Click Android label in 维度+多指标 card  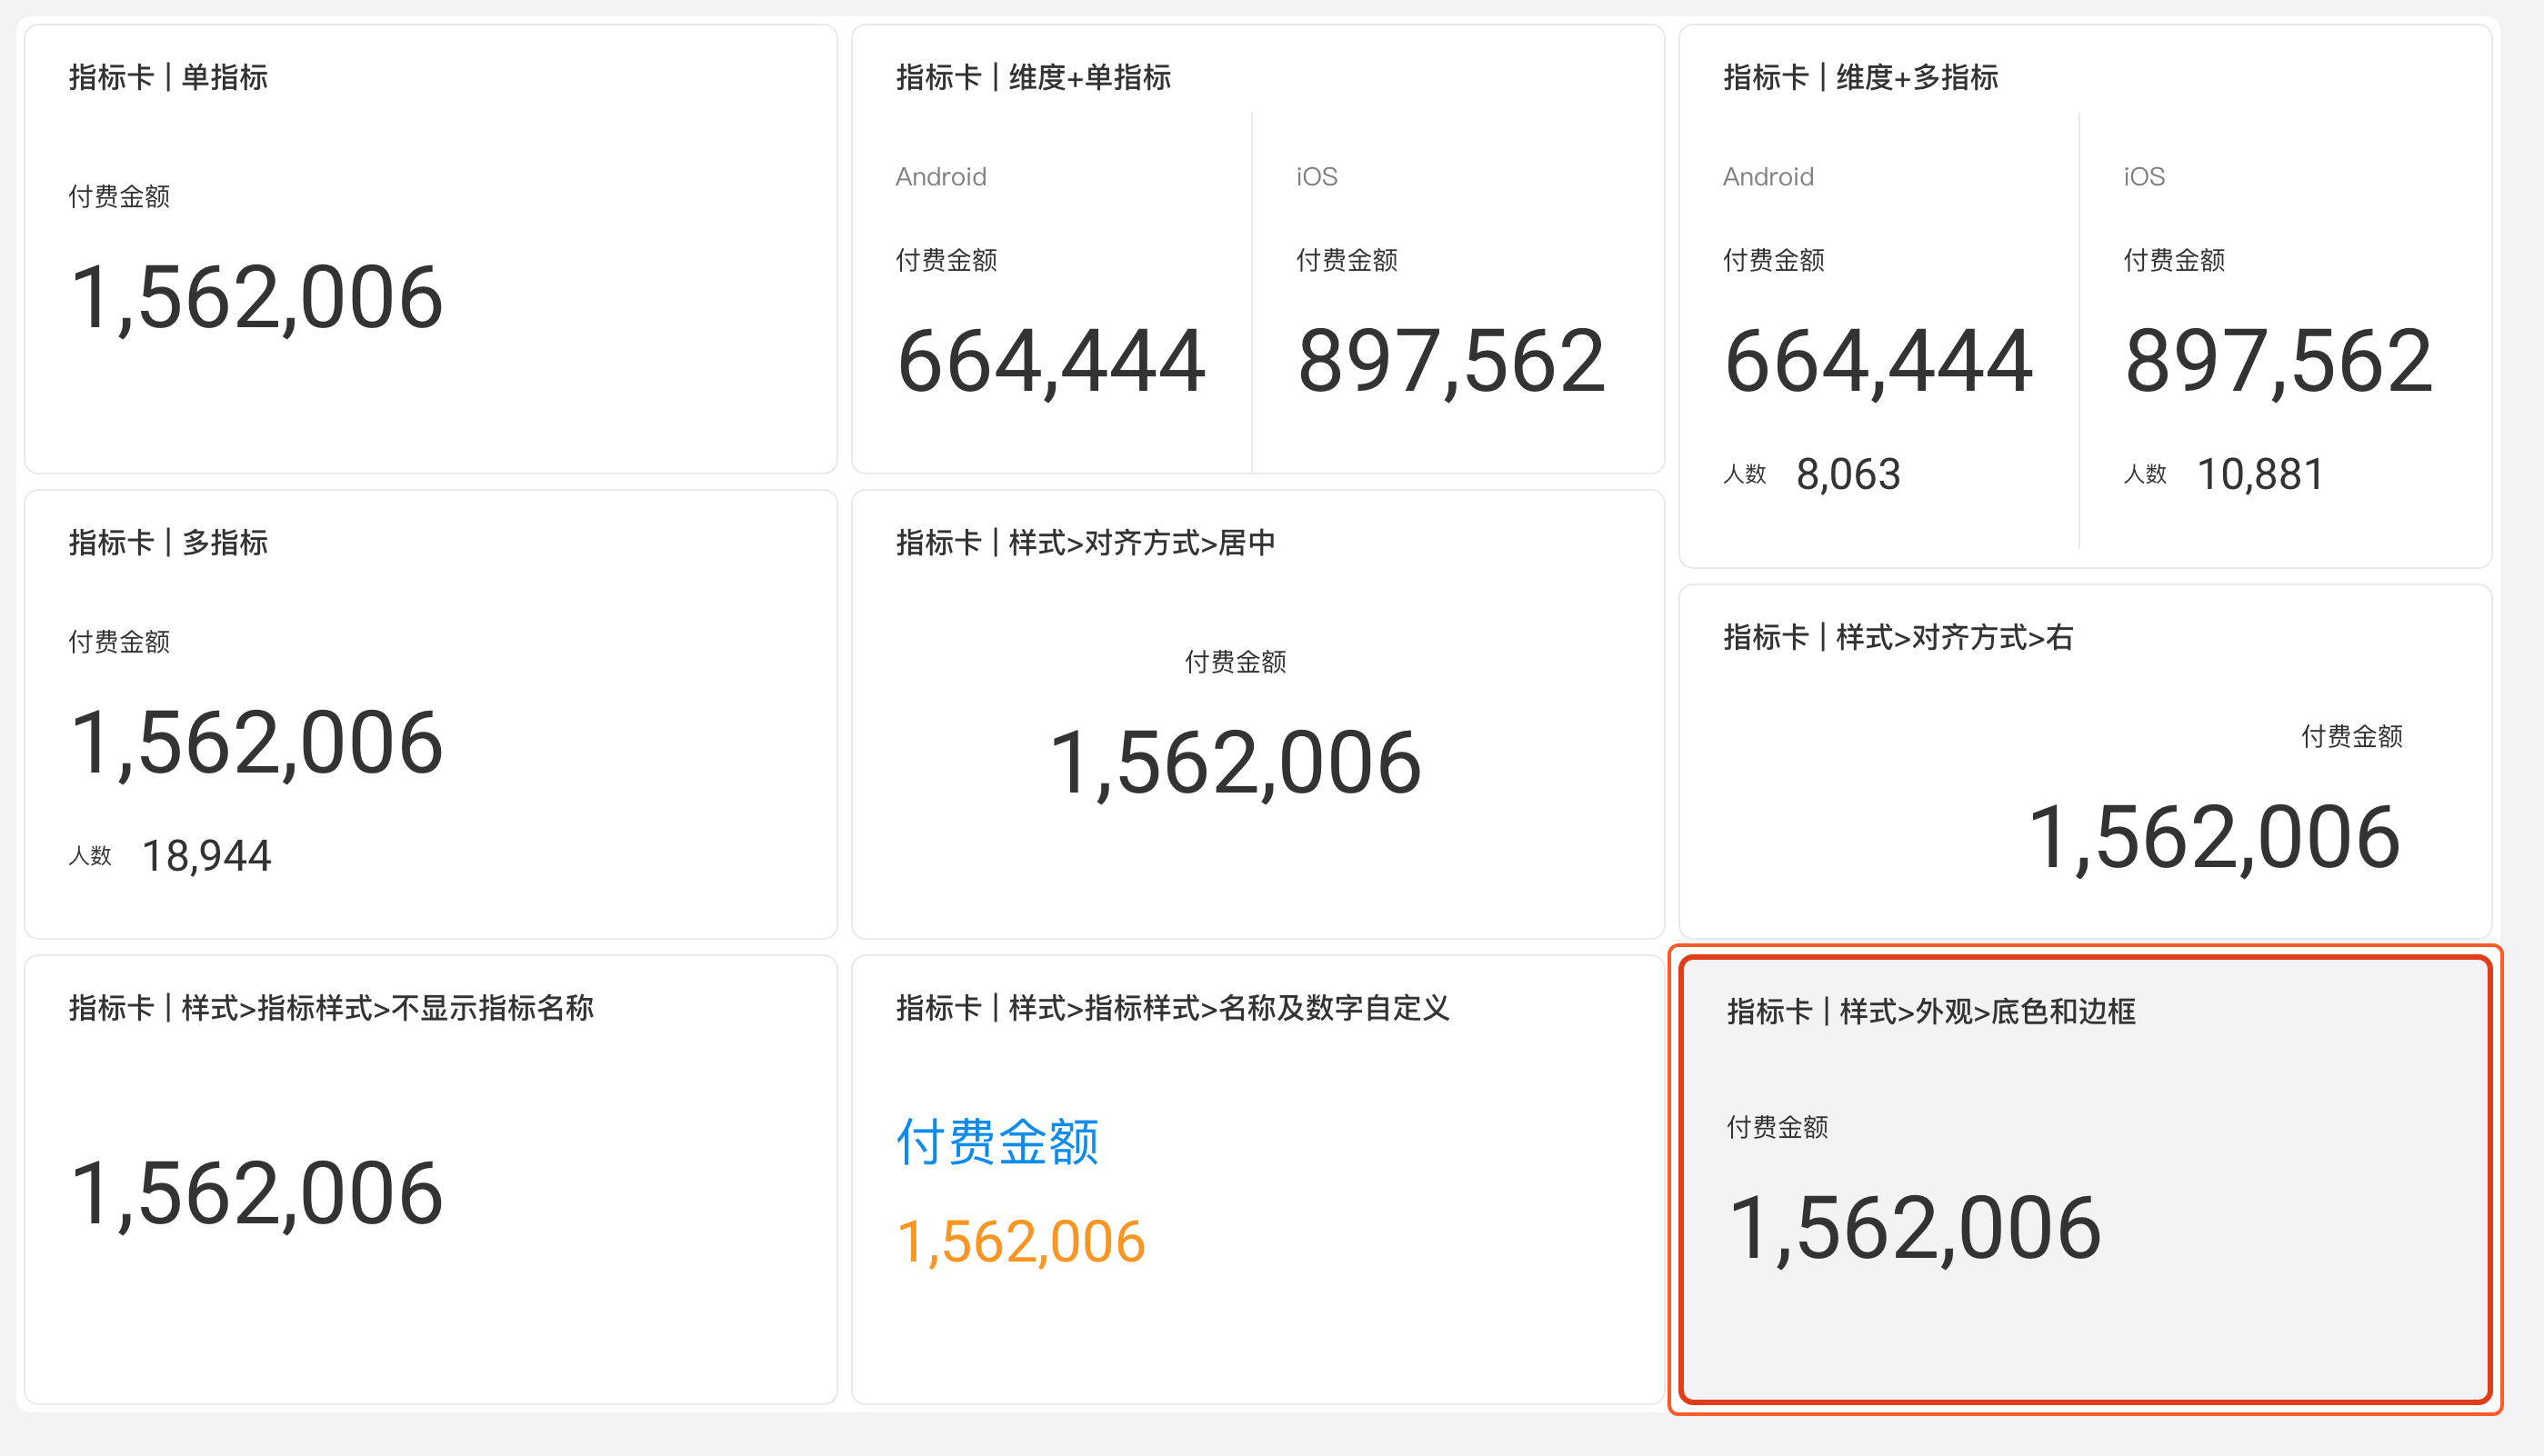[1768, 177]
